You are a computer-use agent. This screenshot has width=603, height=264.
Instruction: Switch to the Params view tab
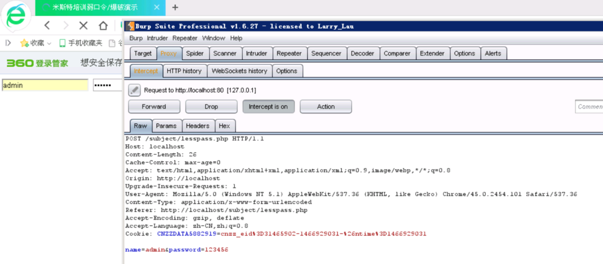(166, 126)
